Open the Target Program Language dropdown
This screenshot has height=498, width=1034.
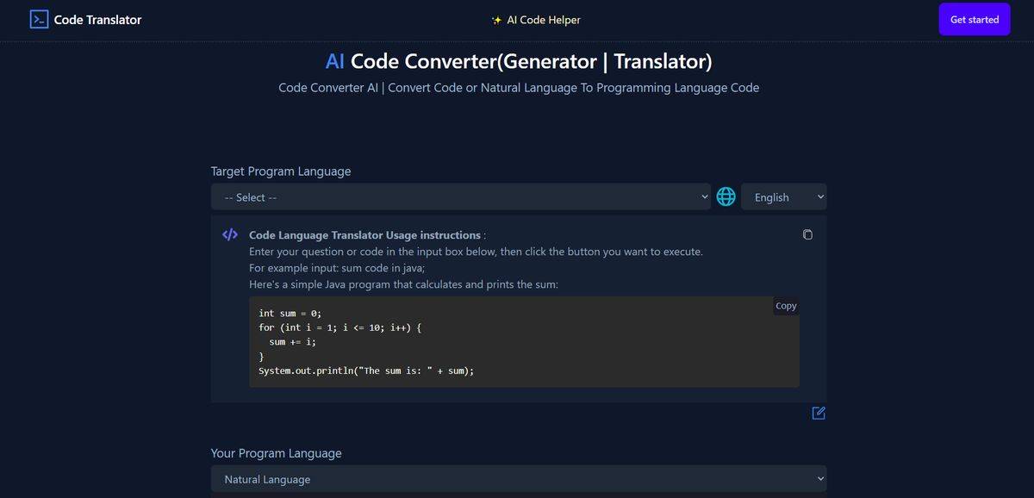point(462,196)
